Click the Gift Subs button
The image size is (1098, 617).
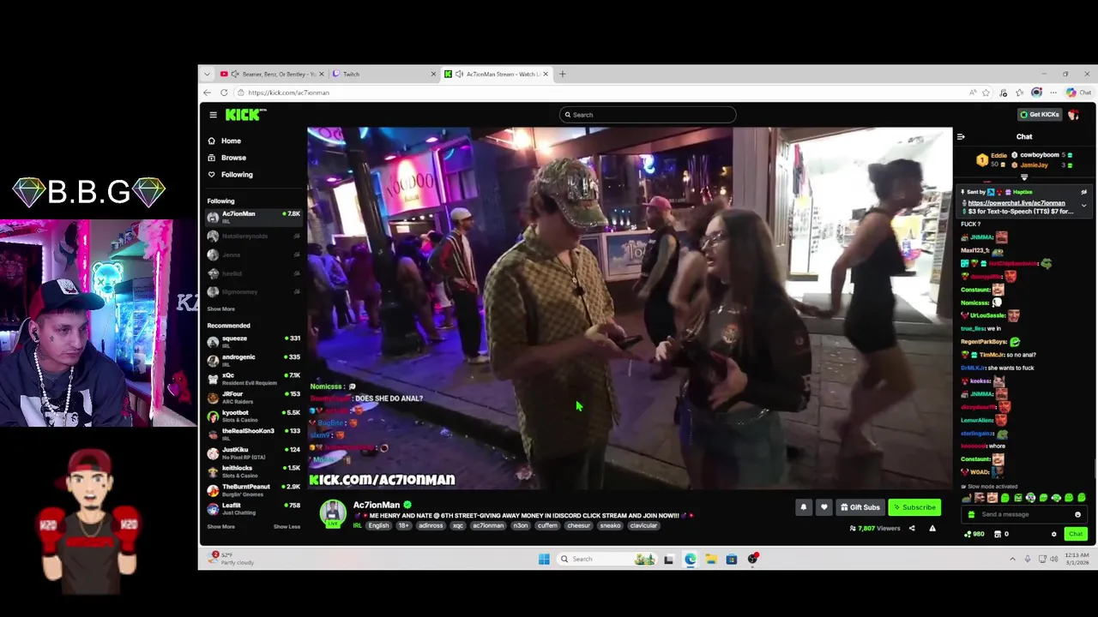click(x=860, y=507)
